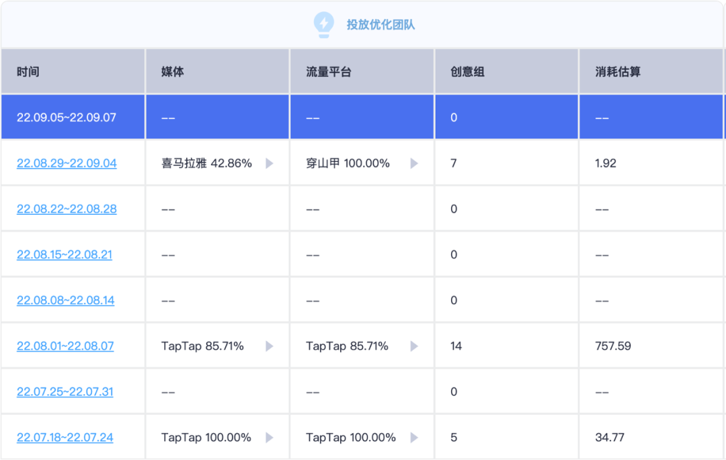Click the 穿山甲 100.00% cell text
This screenshot has width=726, height=460.
[x=348, y=163]
